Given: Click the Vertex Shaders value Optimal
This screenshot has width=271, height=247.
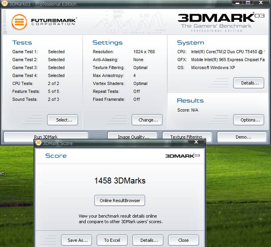Looking at the screenshot, I should (140, 83).
